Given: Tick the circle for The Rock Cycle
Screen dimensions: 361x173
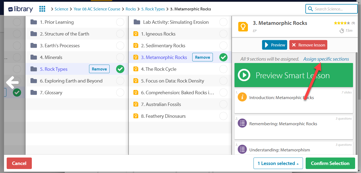Looking at the screenshot, I should pos(223,69).
